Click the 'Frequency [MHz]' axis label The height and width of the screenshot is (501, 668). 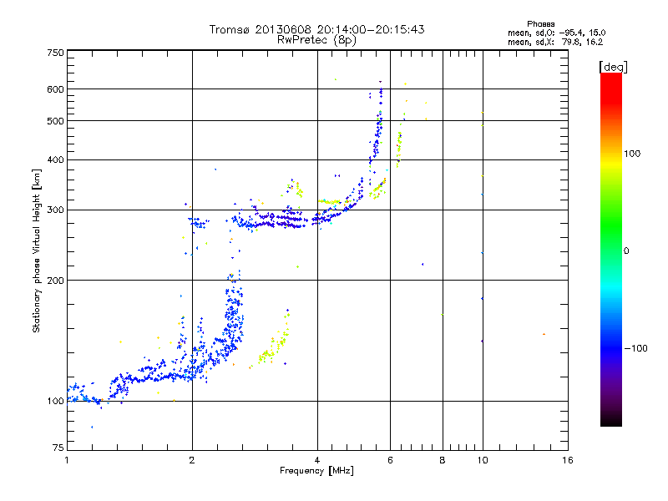(x=316, y=471)
